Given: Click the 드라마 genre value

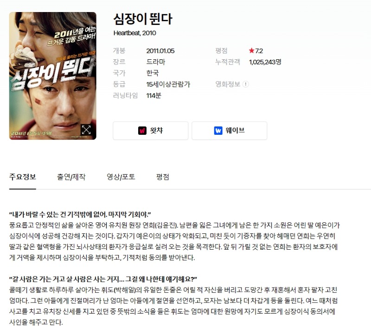Looking at the screenshot, I should pos(156,62).
